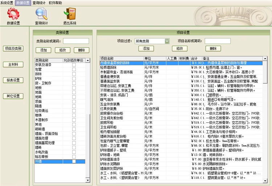Click 删除 button in 类别设置 panel
This screenshot has width=272, height=186.
[82, 50]
